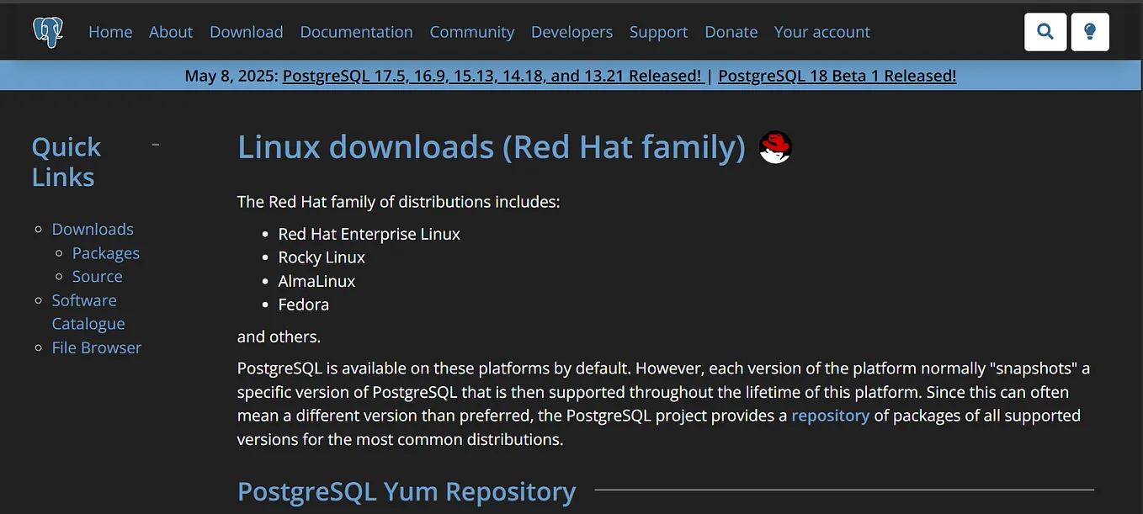This screenshot has height=514, width=1143.
Task: Select the Community navigation entry
Action: pos(471,32)
